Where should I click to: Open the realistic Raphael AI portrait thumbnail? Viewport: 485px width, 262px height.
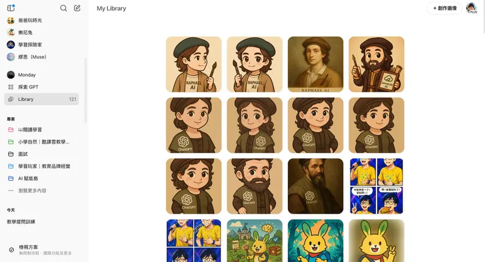[315, 64]
